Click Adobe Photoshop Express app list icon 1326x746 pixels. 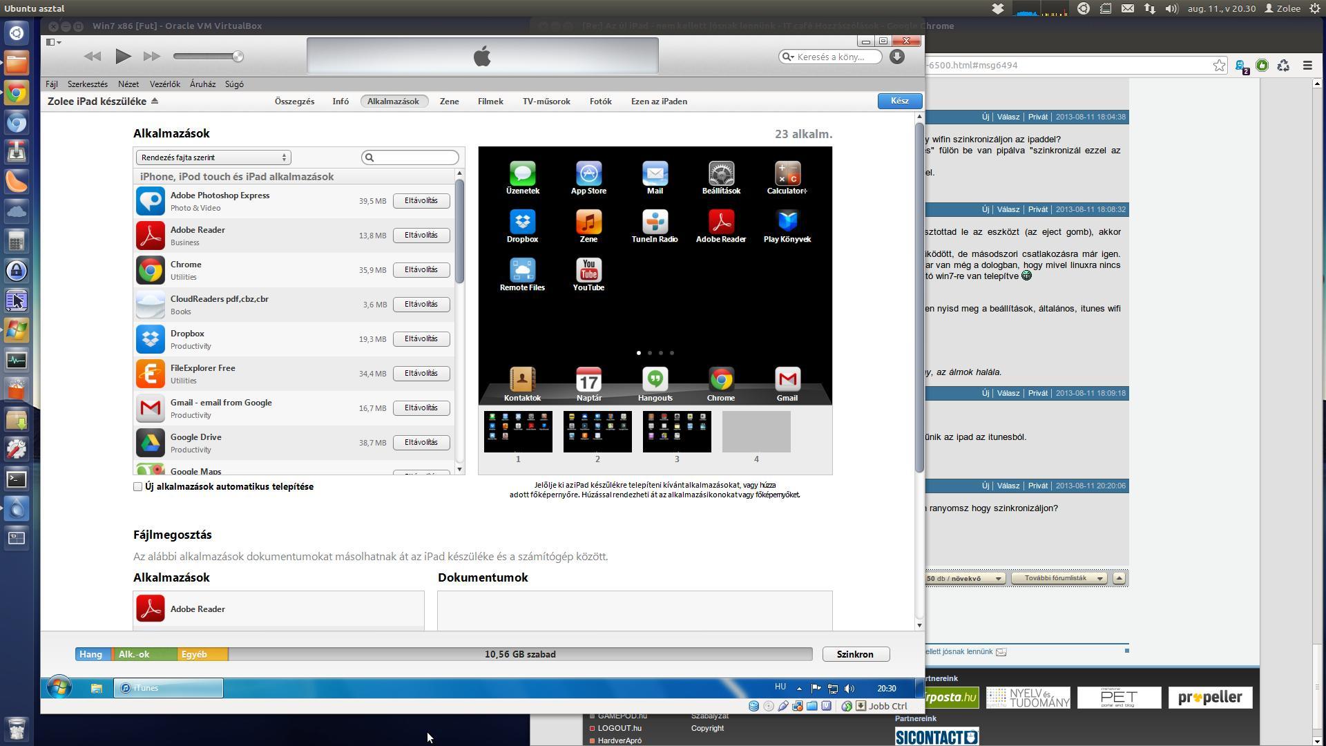coord(151,201)
